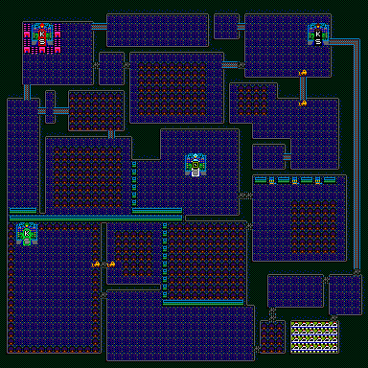Click the white and green patterned room

pos(314,337)
